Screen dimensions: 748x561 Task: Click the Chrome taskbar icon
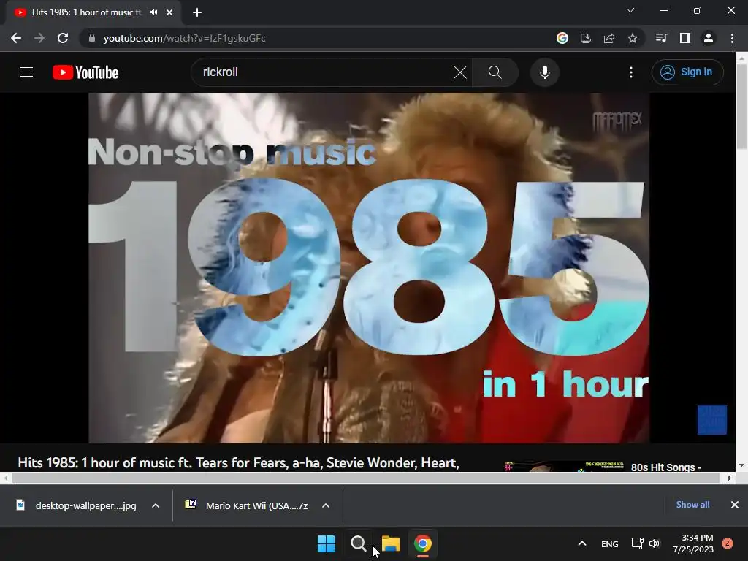[423, 543]
